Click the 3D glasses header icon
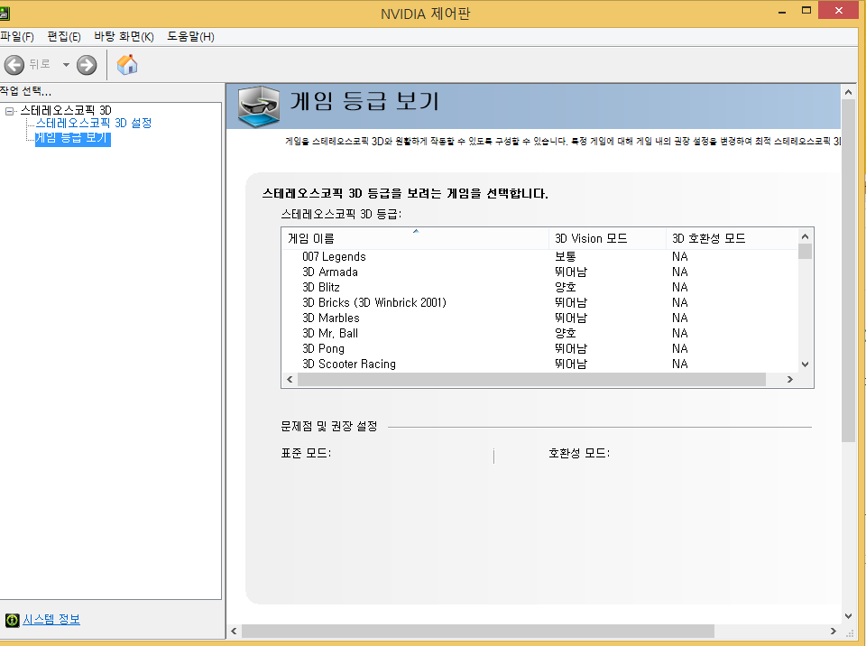The height and width of the screenshot is (646, 866). point(259,106)
